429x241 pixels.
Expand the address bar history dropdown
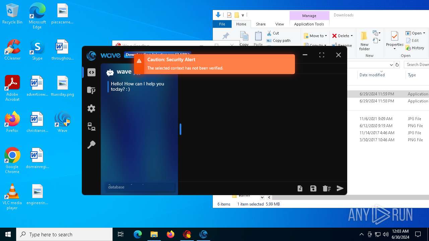tap(391, 65)
